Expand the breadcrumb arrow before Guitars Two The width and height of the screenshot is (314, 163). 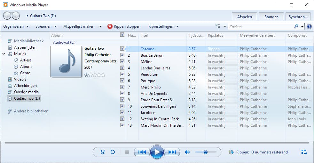(27, 16)
